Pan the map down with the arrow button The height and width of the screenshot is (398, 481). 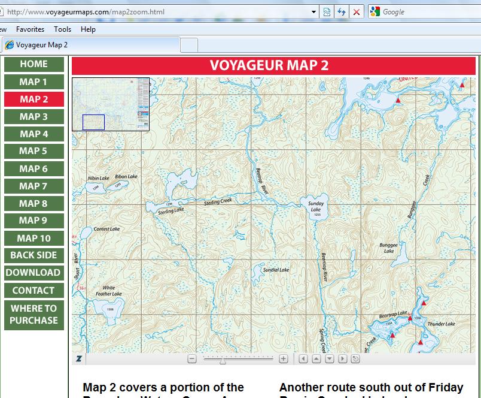[330, 358]
